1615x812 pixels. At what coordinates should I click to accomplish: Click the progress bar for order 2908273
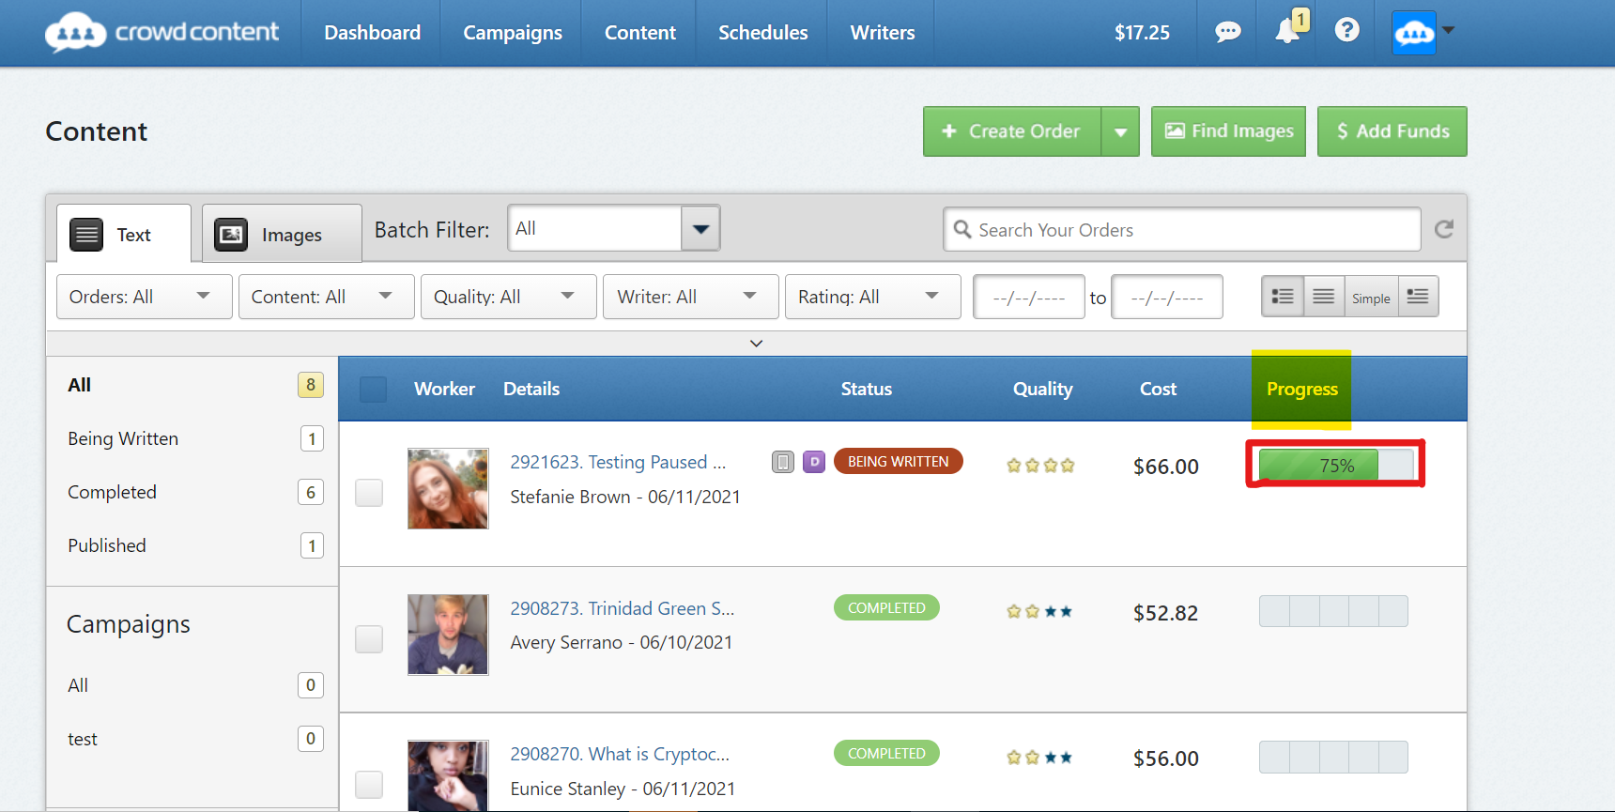point(1333,611)
